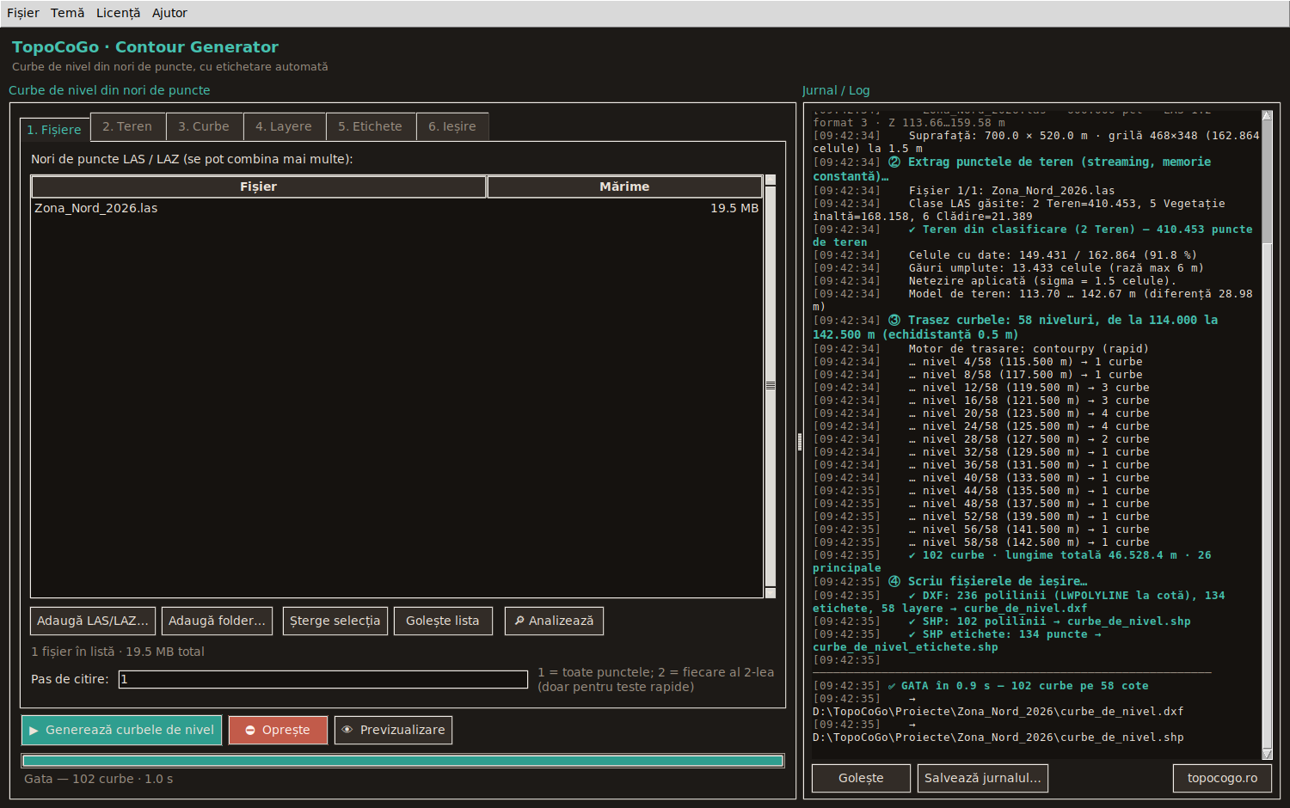This screenshot has width=1290, height=808.
Task: Click the green generation progress bar
Action: pos(402,761)
